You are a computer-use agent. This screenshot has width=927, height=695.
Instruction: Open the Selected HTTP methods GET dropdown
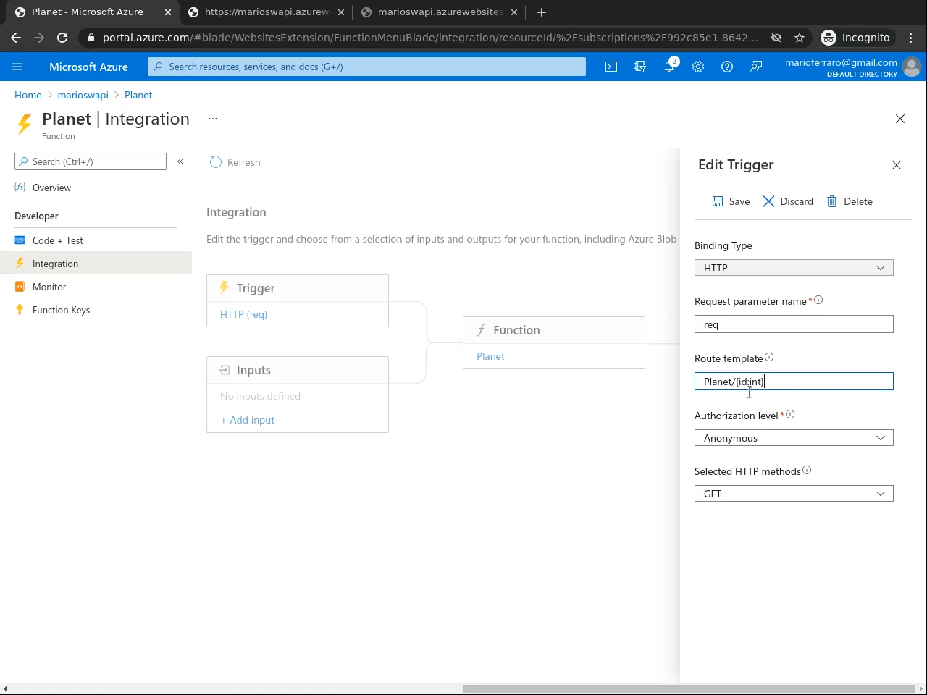794,493
